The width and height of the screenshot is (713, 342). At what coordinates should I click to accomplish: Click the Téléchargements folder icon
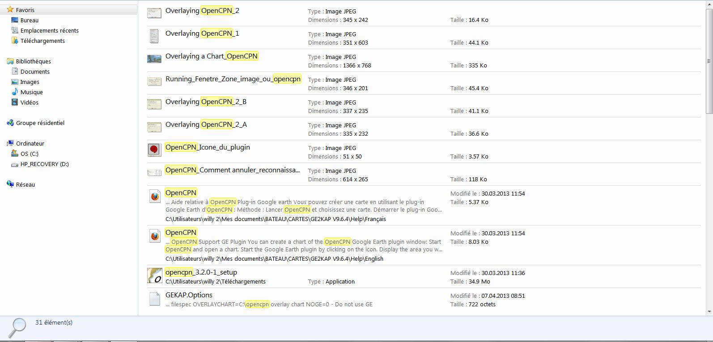pyautogui.click(x=14, y=41)
